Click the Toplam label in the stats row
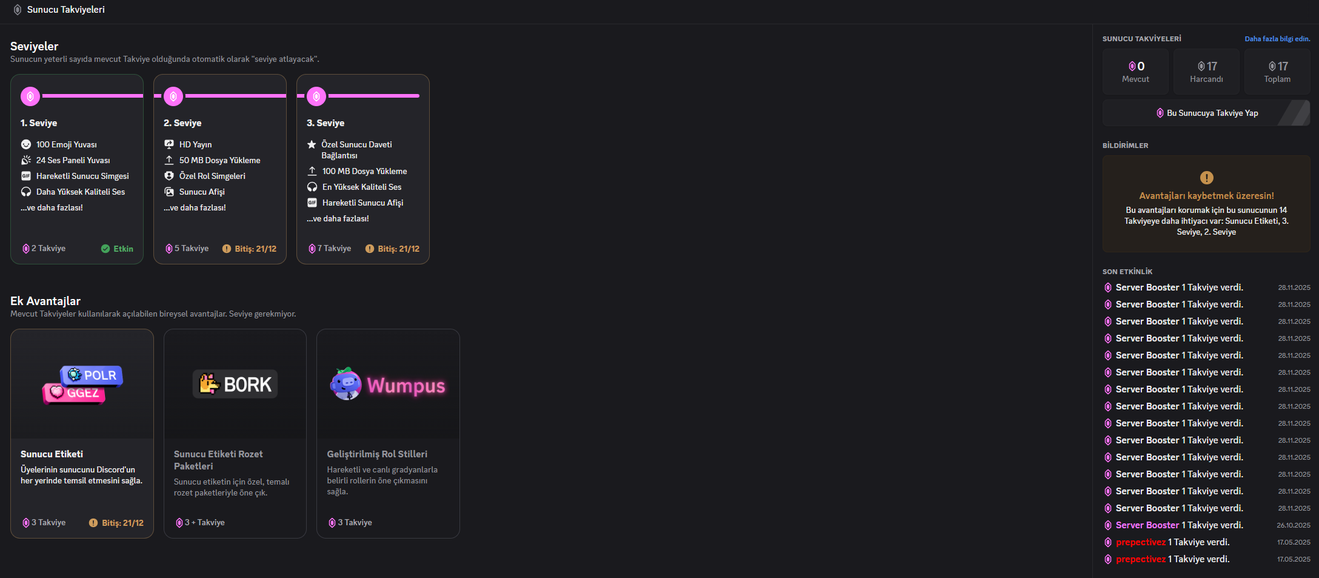This screenshot has width=1319, height=578. point(1277,79)
